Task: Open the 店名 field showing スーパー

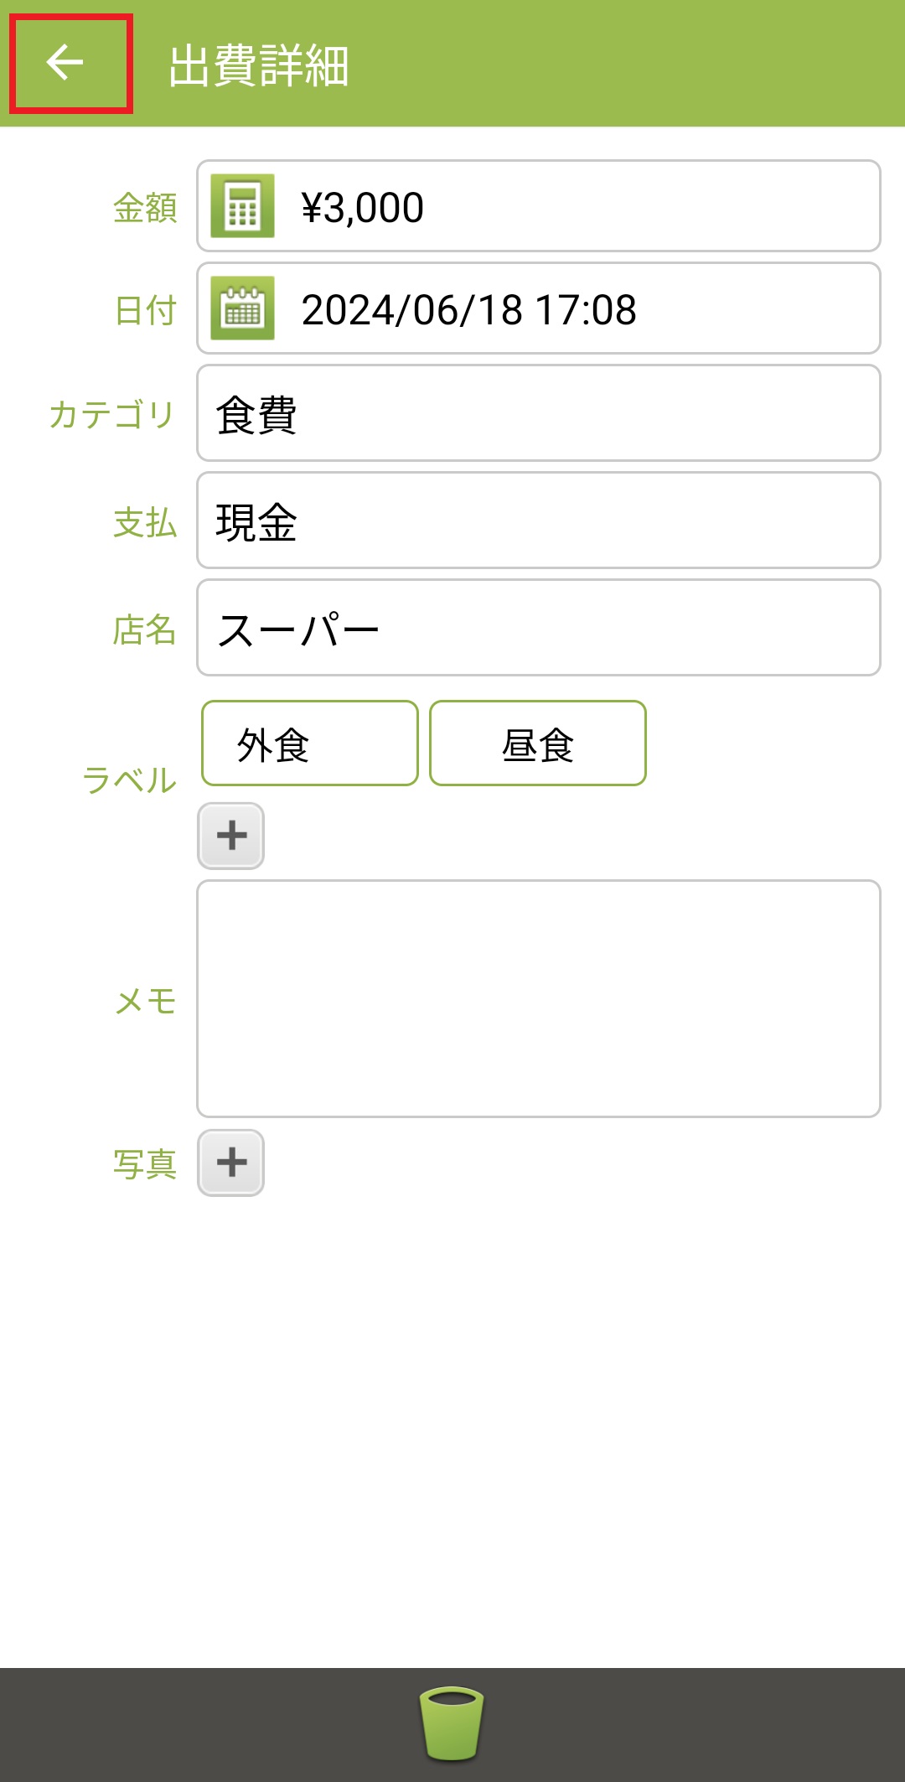Action: (x=538, y=628)
